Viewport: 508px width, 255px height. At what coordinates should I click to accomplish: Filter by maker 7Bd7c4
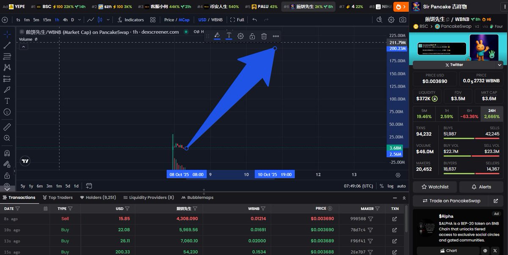(370, 230)
